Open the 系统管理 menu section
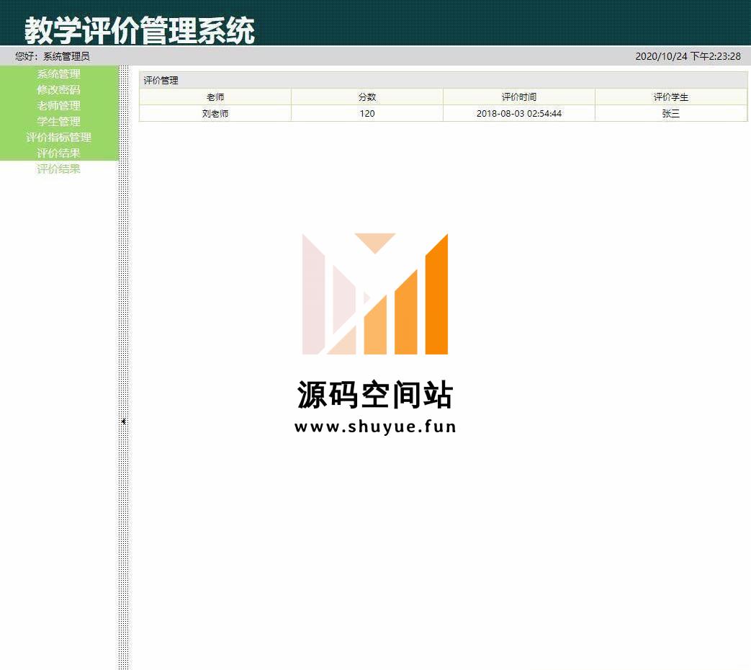Image resolution: width=751 pixels, height=670 pixels. pyautogui.click(x=59, y=73)
